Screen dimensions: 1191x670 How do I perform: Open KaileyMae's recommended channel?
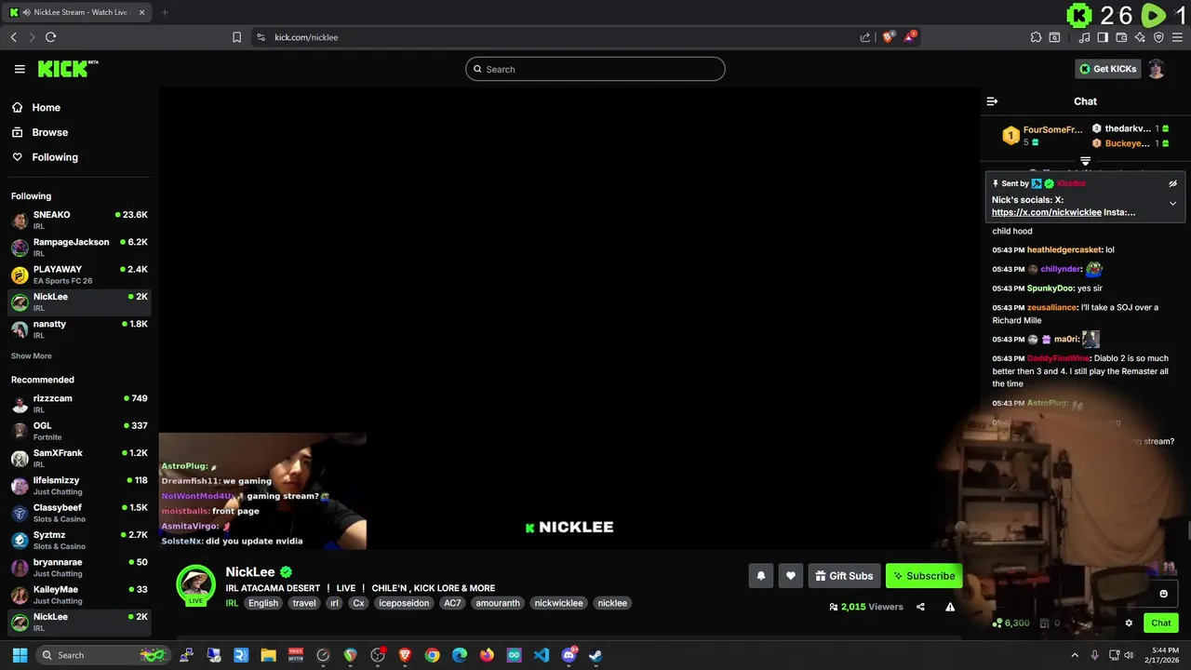[79, 595]
